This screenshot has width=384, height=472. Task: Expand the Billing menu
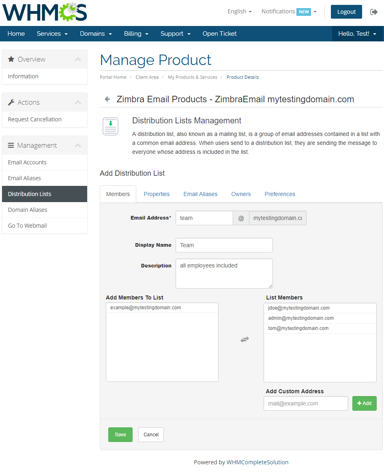click(136, 34)
